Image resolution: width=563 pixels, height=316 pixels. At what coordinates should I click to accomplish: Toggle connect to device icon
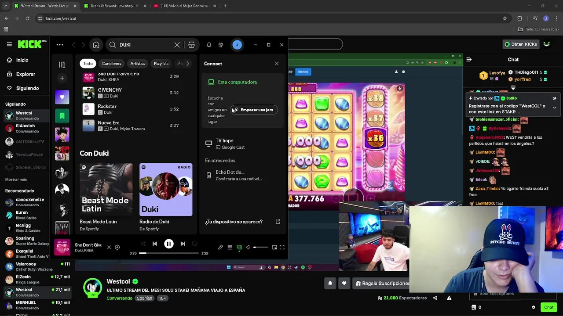coord(239,247)
